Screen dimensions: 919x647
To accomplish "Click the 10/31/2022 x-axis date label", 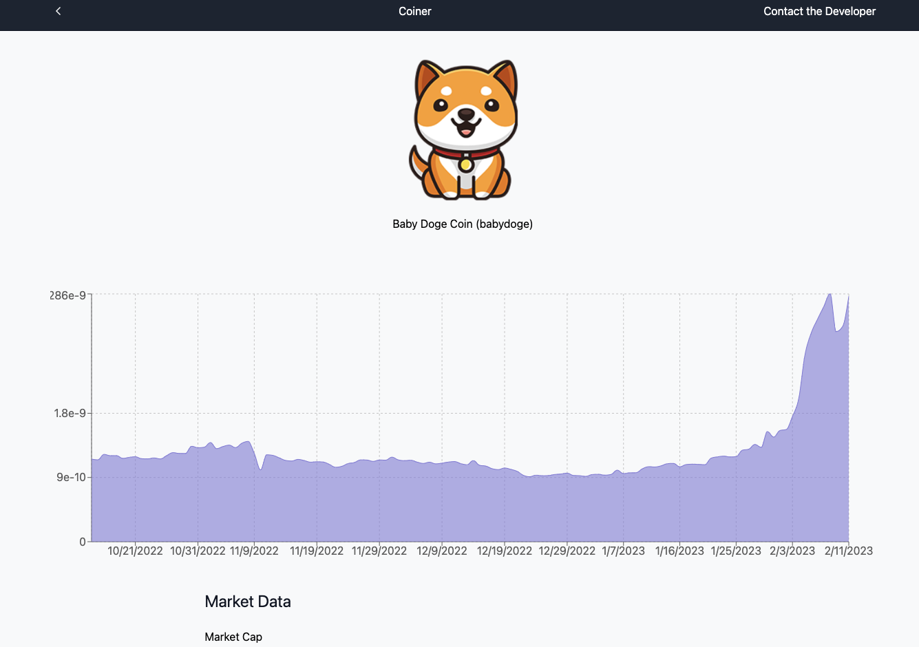I will 198,551.
